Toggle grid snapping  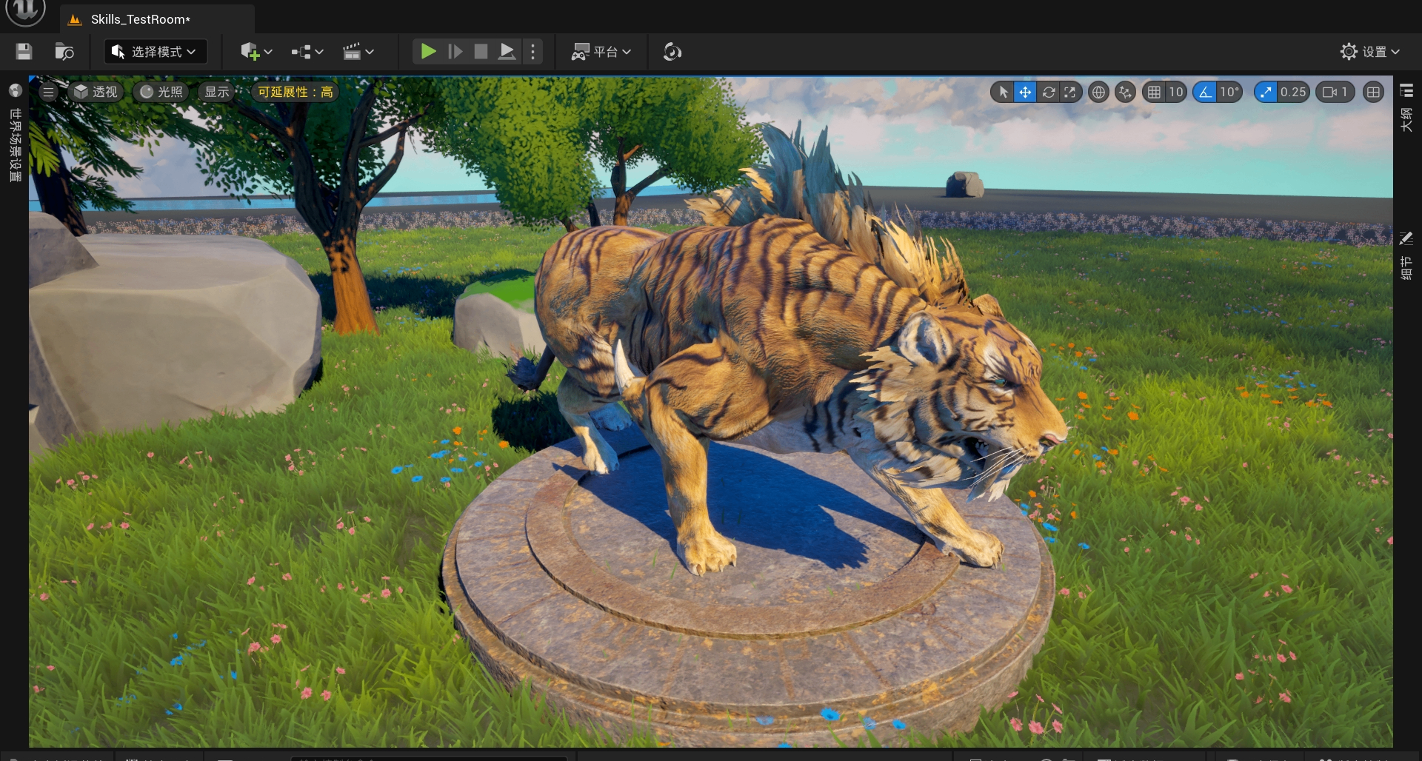pyautogui.click(x=1154, y=92)
